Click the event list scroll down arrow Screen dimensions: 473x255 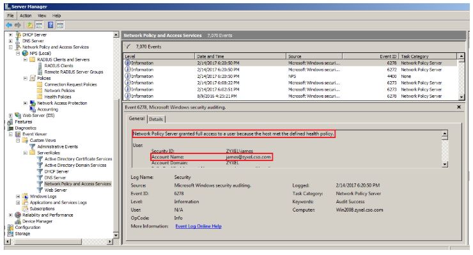(x=461, y=97)
